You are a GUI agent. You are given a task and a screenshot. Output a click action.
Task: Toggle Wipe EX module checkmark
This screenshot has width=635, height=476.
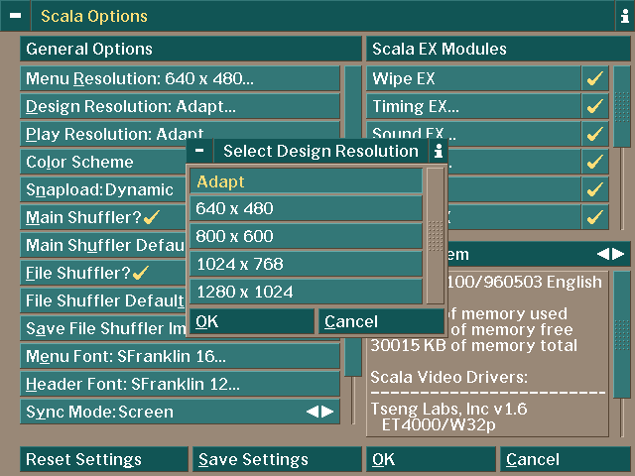595,79
